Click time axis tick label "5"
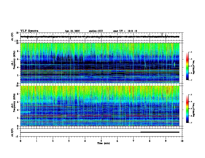Viewport: 205px width, 158px height. pyautogui.click(x=101, y=141)
